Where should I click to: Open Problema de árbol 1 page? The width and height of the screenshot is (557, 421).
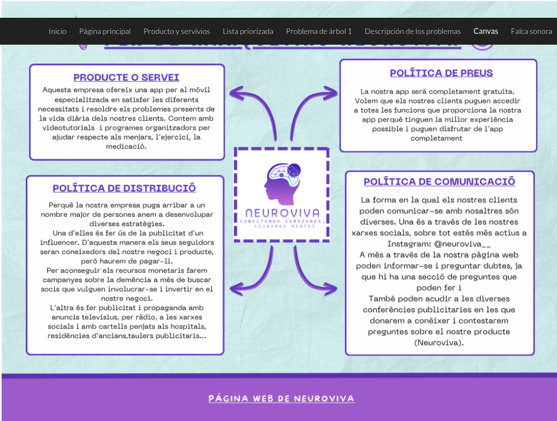tap(319, 31)
